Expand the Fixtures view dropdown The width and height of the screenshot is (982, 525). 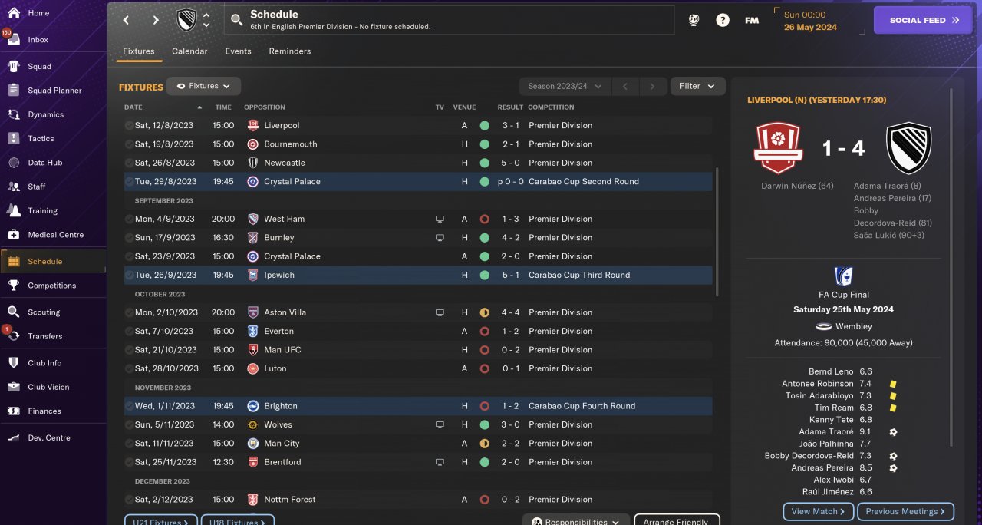click(204, 87)
